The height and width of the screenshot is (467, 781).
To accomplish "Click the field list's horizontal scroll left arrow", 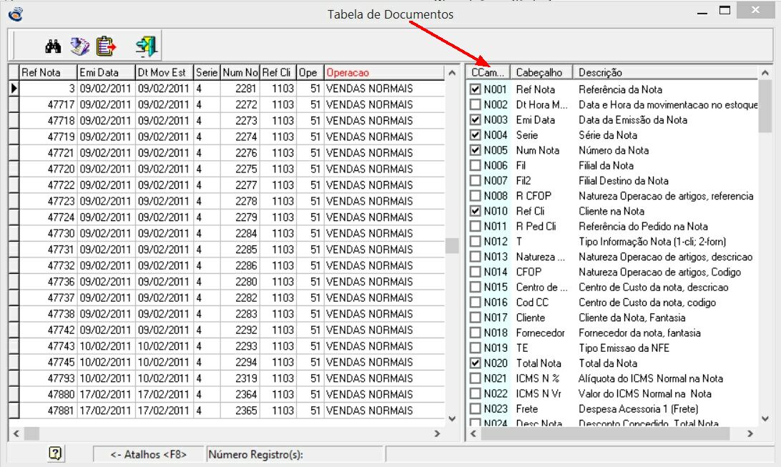I will coord(473,433).
